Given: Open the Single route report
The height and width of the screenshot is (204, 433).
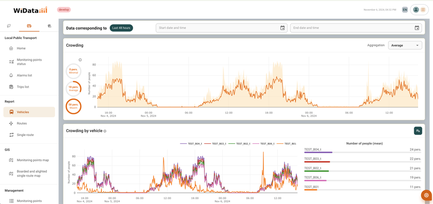Looking at the screenshot, I should pyautogui.click(x=29, y=135).
